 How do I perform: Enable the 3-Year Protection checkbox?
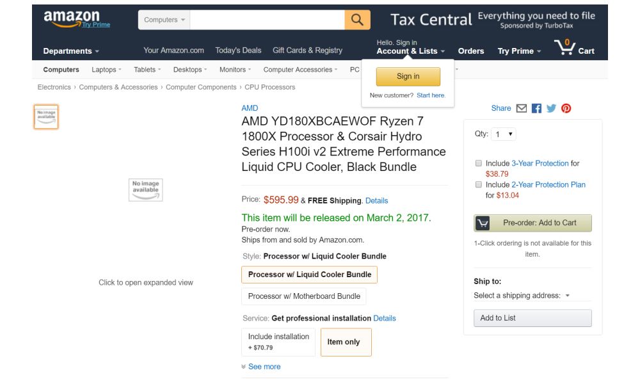478,163
